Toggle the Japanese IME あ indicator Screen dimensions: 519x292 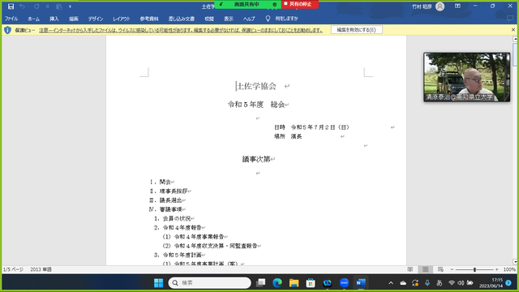(440, 283)
